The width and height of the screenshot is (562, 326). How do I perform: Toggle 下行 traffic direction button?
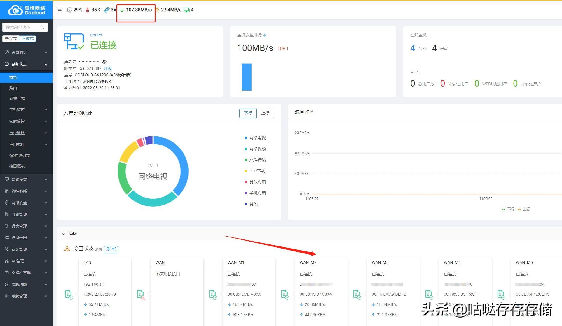247,113
